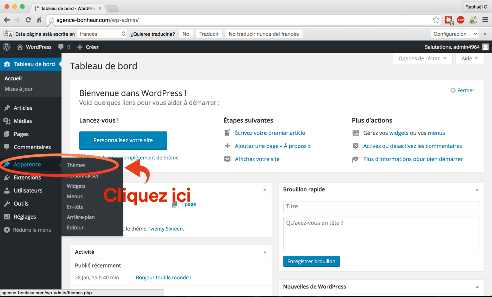Click the No button in translate bar
The height and width of the screenshot is (297, 492).
(x=186, y=34)
